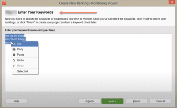Click the Paste clipboard icon

pos(14,55)
